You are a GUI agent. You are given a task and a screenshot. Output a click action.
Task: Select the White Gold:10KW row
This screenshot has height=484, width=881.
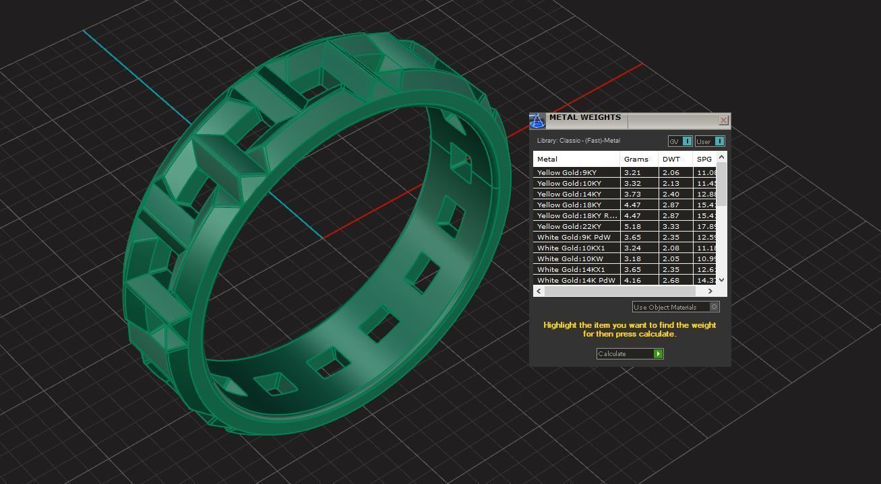coord(624,258)
